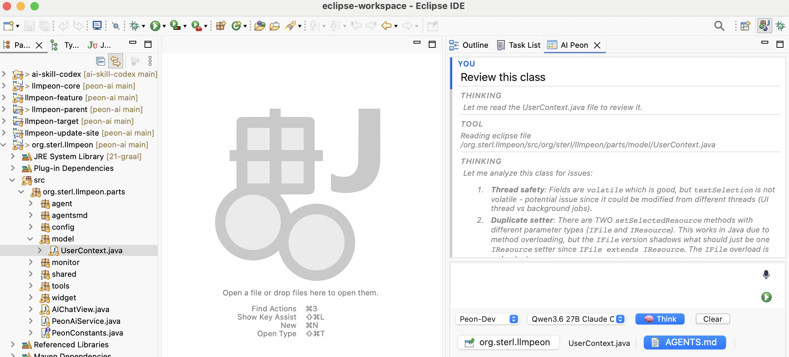Expand the agent package
789x357 pixels.
coord(31,203)
